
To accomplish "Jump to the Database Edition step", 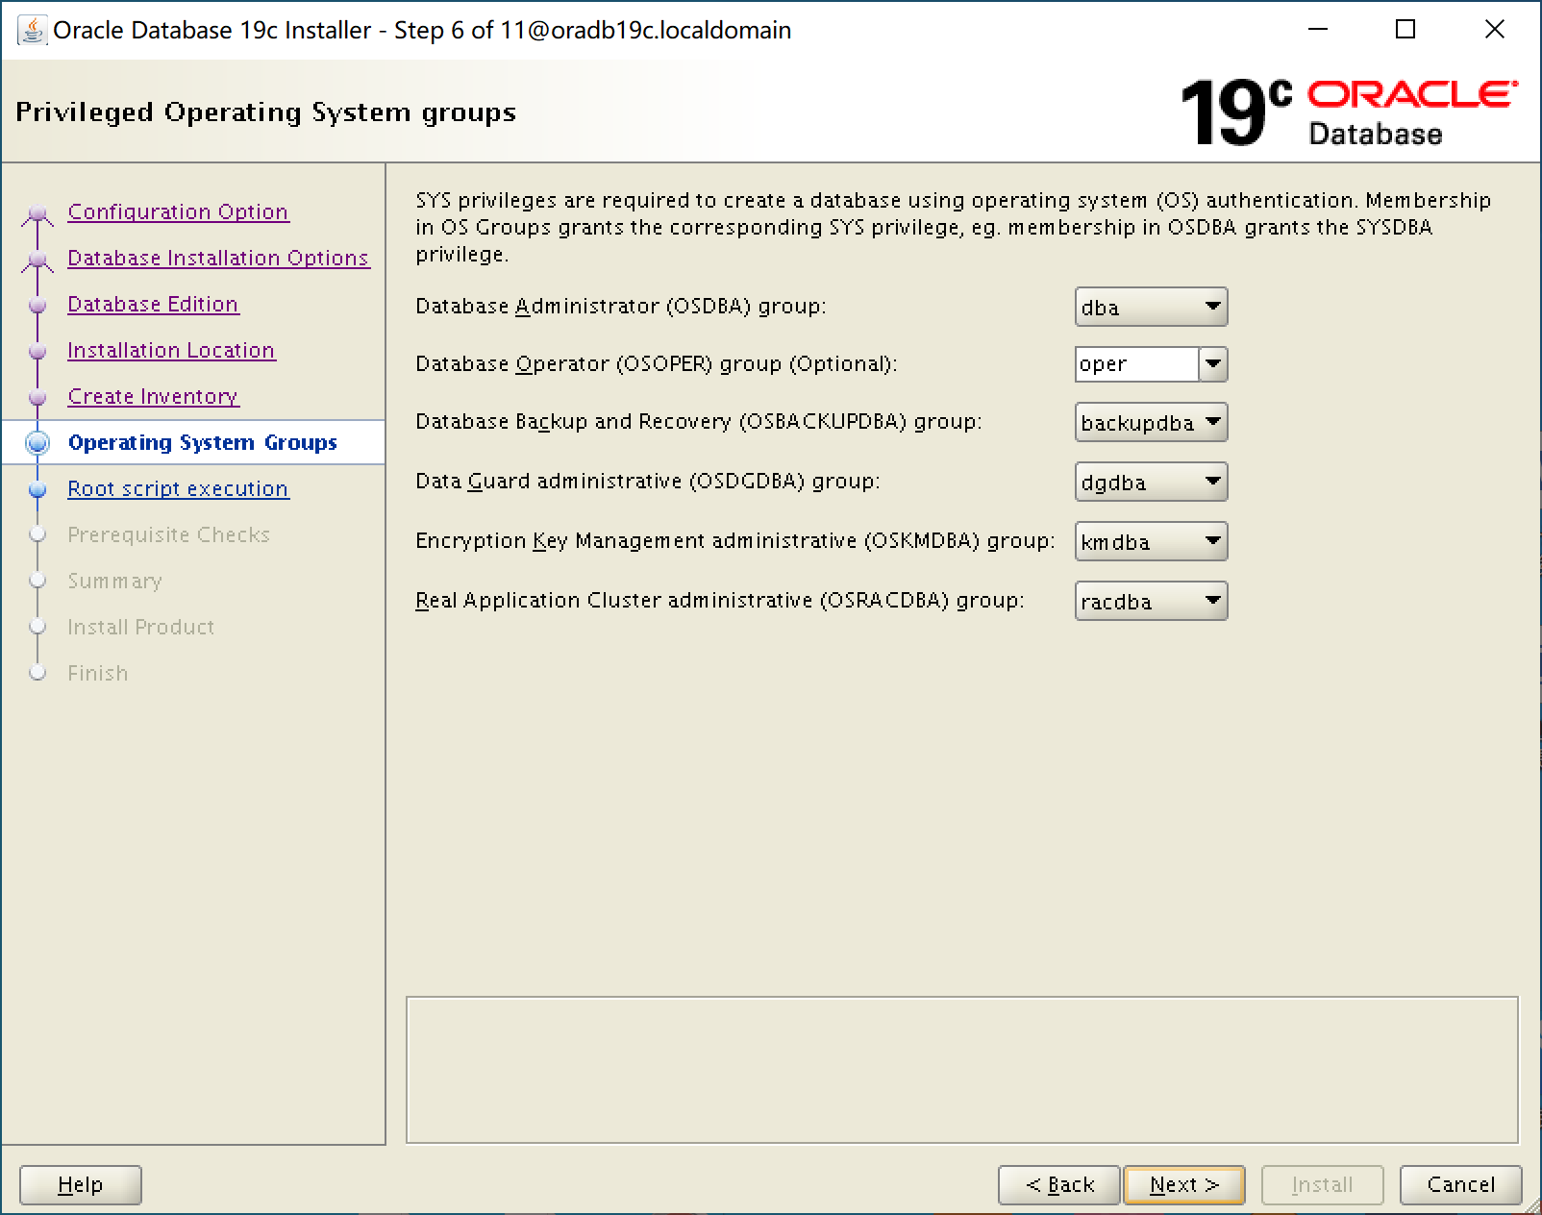I will 153,304.
